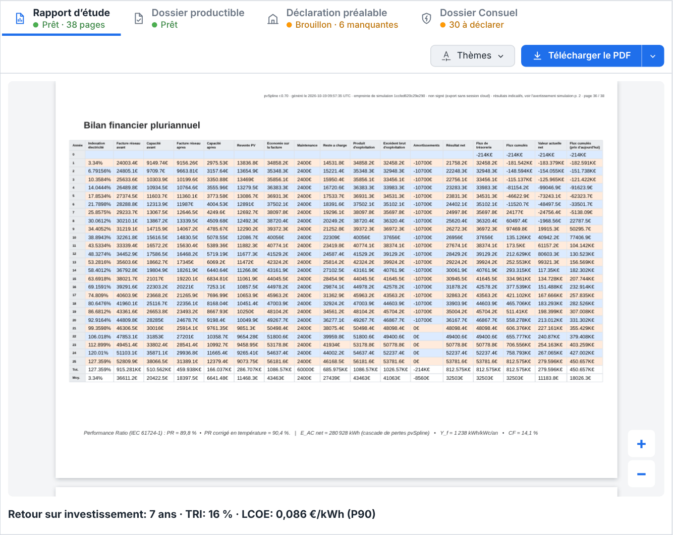The height and width of the screenshot is (535, 673).
Task: Open the Déclaration préalable tab
Action: pos(332,19)
